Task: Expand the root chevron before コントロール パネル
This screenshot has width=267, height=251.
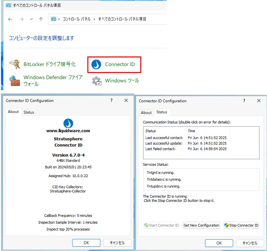Action: click(59, 19)
